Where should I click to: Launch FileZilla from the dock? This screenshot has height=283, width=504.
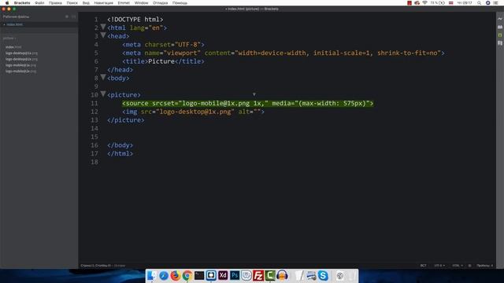coord(258,276)
